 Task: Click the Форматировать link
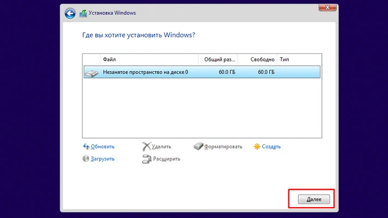(x=223, y=147)
